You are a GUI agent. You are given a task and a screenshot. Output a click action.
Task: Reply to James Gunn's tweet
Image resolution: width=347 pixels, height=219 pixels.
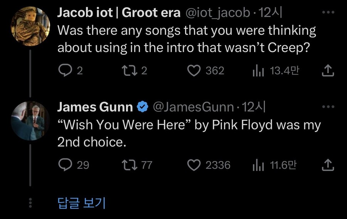click(64, 165)
